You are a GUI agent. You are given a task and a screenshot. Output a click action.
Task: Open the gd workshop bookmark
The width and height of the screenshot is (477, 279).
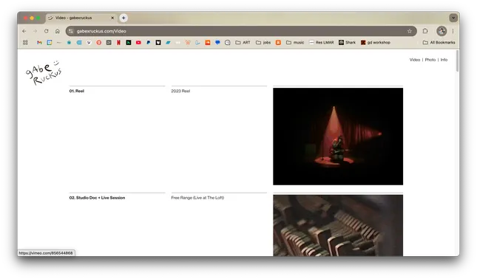376,43
